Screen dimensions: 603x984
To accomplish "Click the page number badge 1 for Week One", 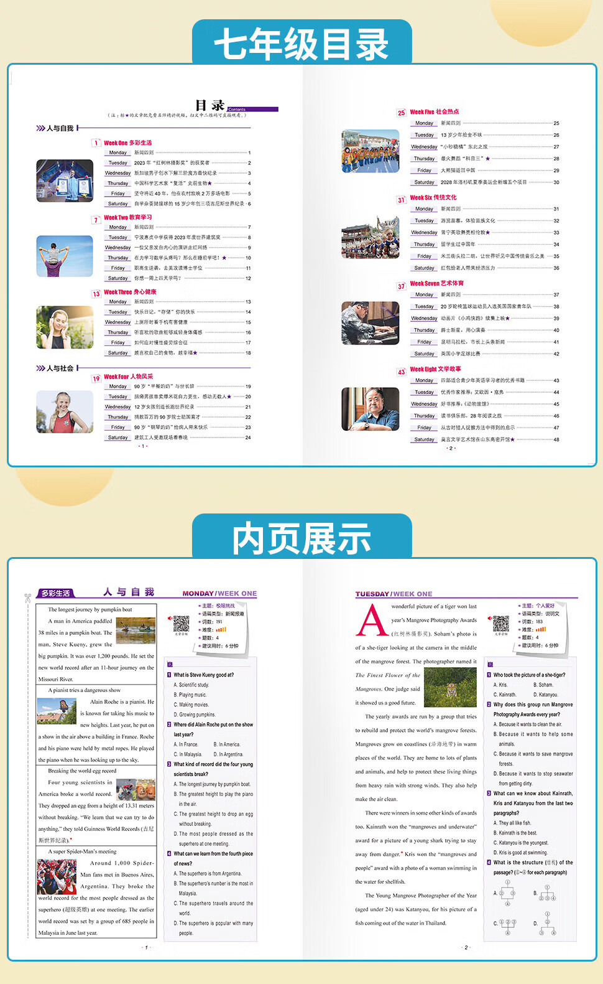I will tap(96, 143).
